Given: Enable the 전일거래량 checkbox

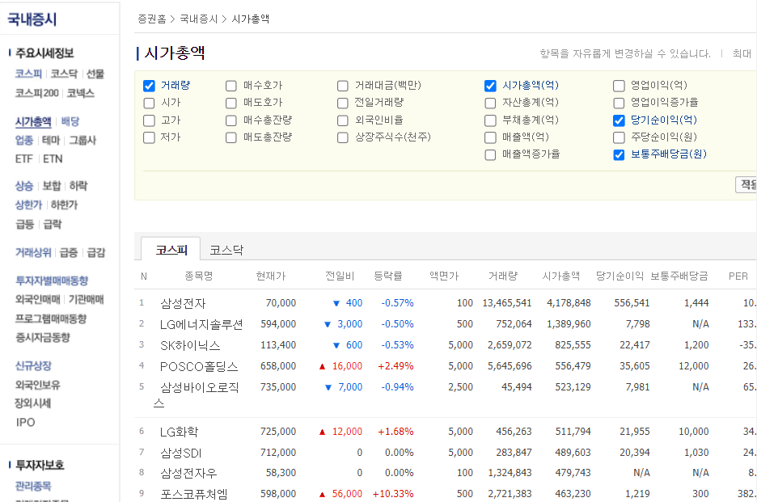Looking at the screenshot, I should (343, 103).
